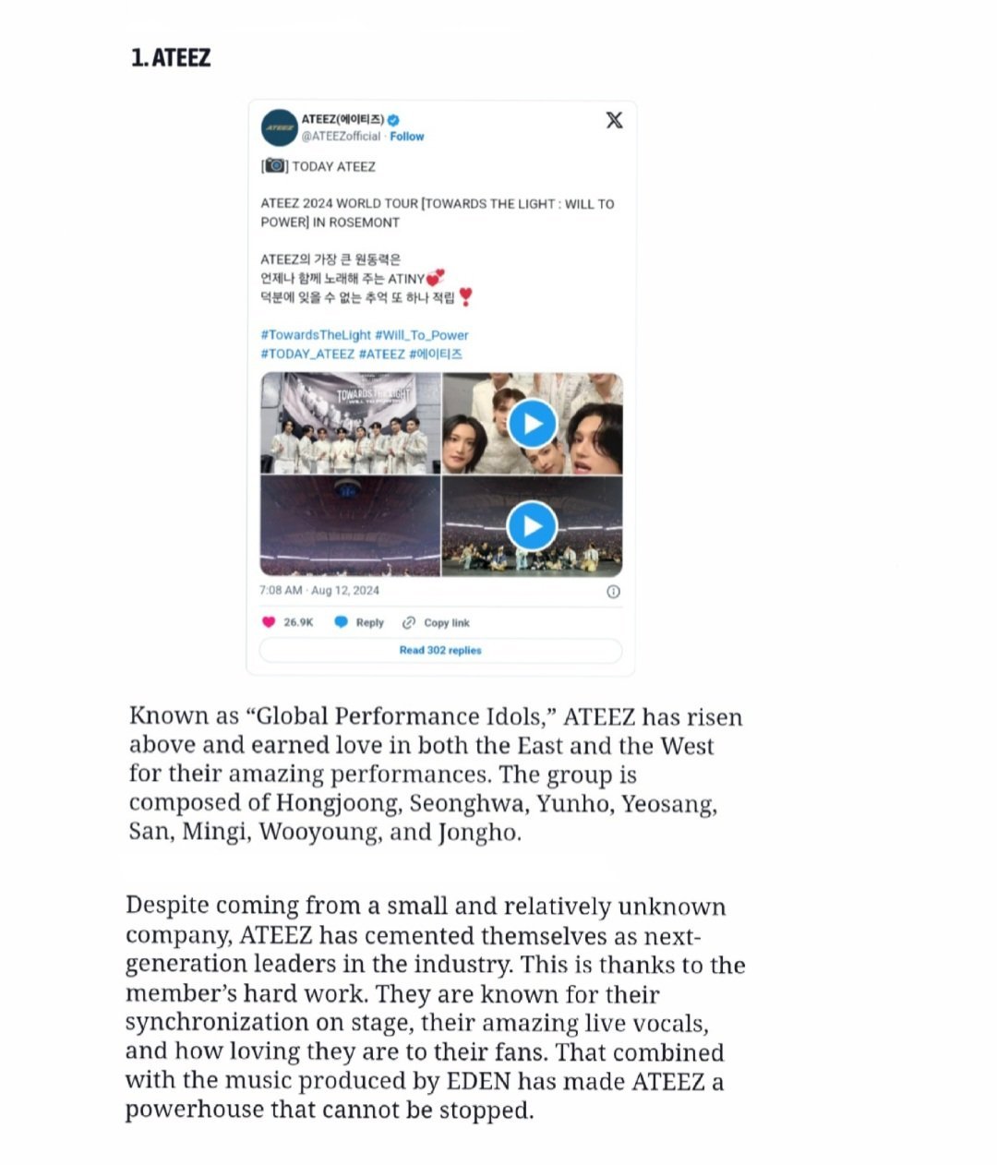997x1165 pixels.
Task: Open the #Will_To_Power hashtag
Action: pyautogui.click(x=422, y=335)
